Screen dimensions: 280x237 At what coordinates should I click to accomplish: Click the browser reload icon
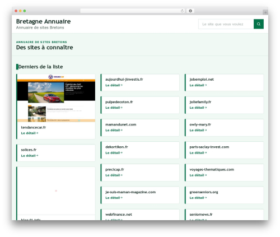pos(182,11)
